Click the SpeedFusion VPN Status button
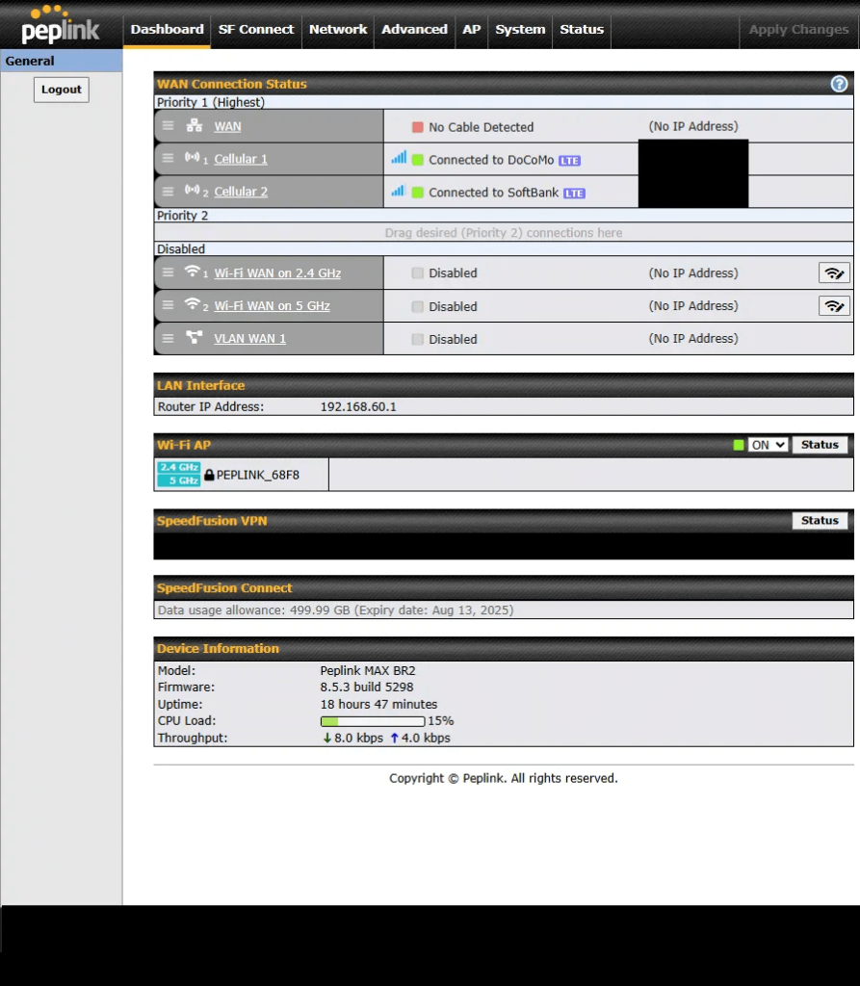Image resolution: width=860 pixels, height=986 pixels. (820, 521)
